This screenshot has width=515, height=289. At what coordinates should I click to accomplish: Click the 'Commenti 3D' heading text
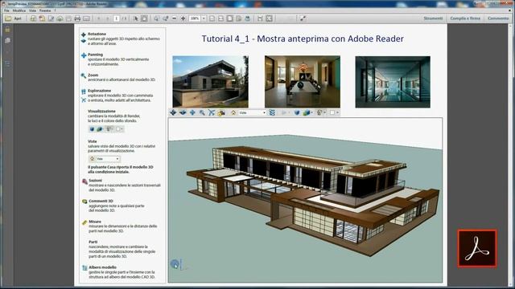(101, 201)
